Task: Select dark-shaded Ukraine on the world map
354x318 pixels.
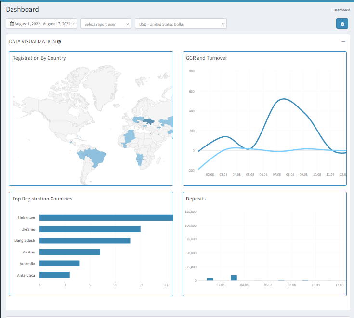Action: tap(149, 121)
